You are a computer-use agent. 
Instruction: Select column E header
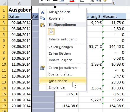(x=114, y=3)
